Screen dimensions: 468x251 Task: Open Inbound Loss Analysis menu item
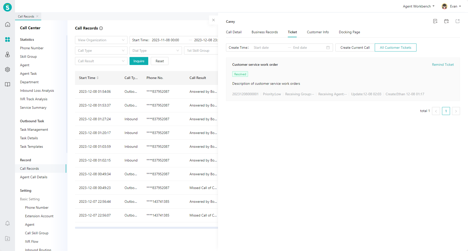(37, 90)
